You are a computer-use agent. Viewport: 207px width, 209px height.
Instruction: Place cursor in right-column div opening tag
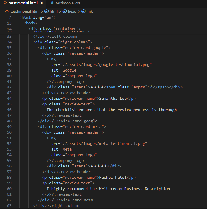63,42
